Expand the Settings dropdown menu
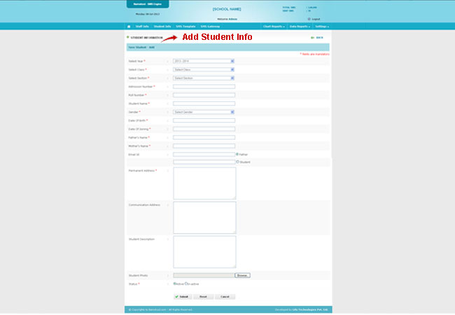The height and width of the screenshot is (315, 455). 322,27
